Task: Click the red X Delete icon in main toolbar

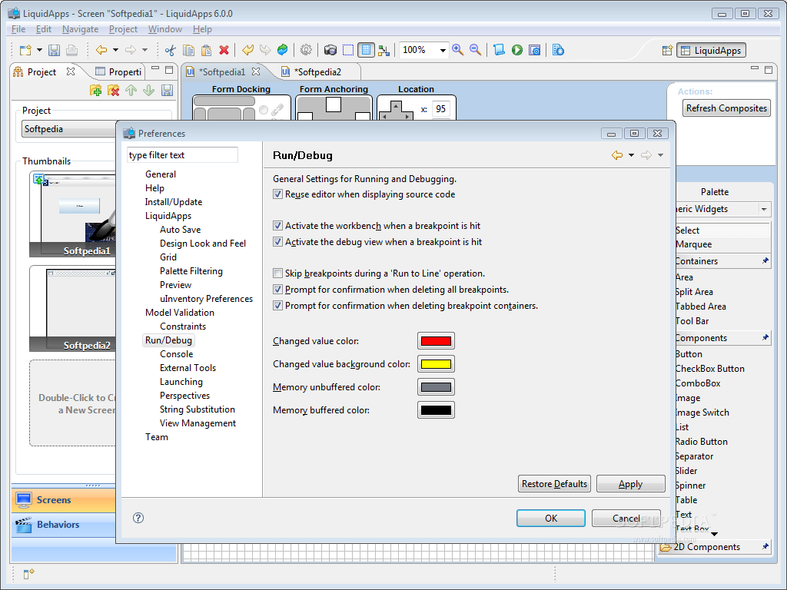Action: pos(224,50)
